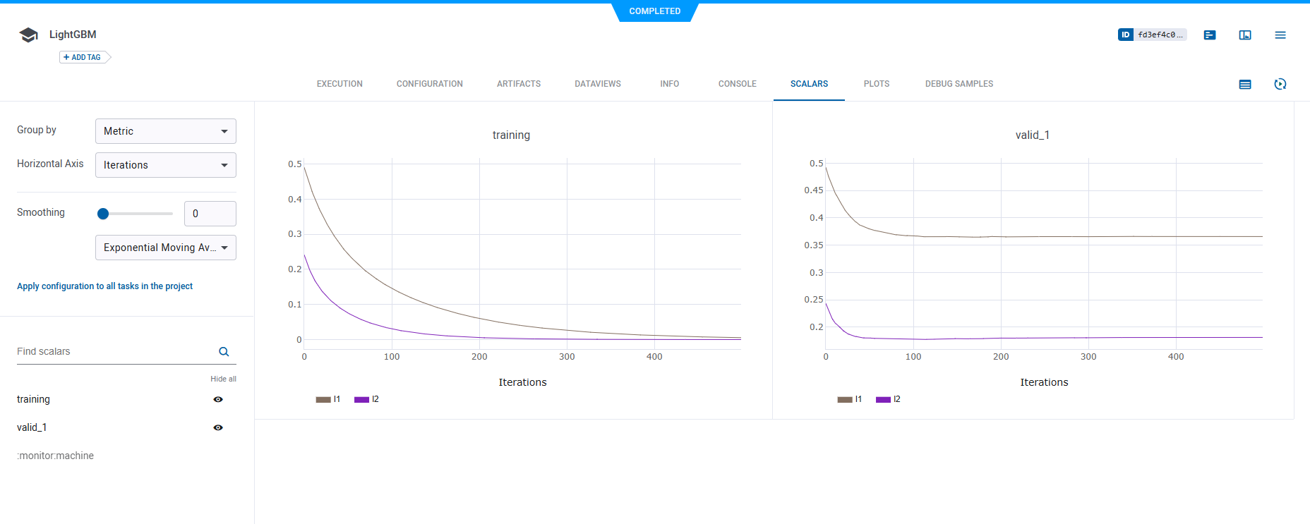Screen dimensions: 1310x524
Task: Toggle l2 series in training chart legend
Action: (x=367, y=399)
